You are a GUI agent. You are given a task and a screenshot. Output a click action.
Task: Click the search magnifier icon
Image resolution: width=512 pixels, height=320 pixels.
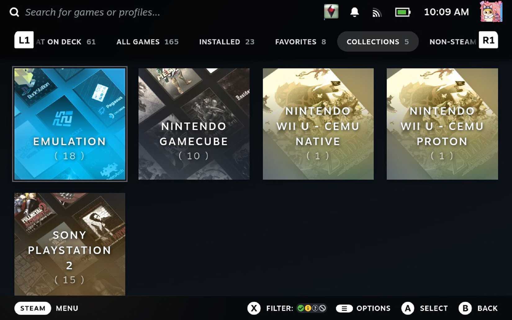(x=14, y=12)
